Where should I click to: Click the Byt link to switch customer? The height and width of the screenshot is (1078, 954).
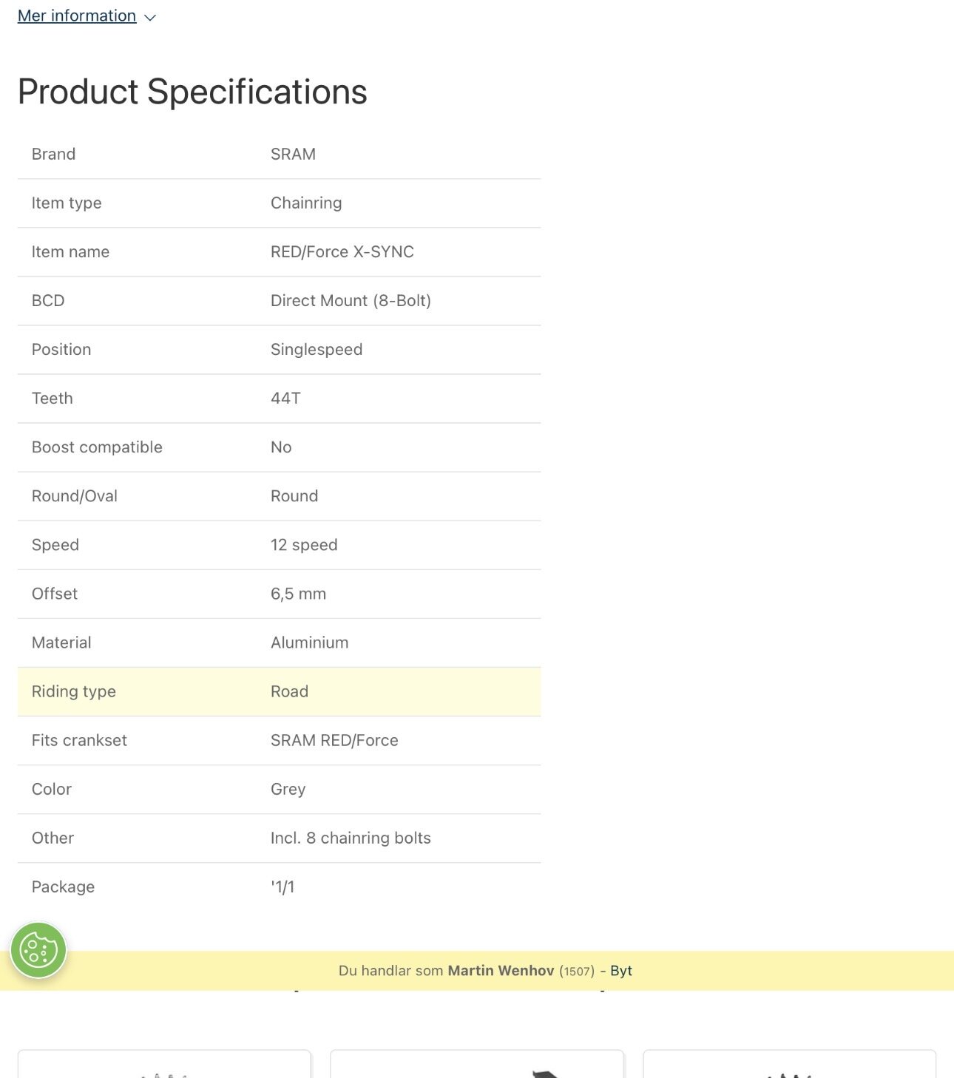coord(621,970)
